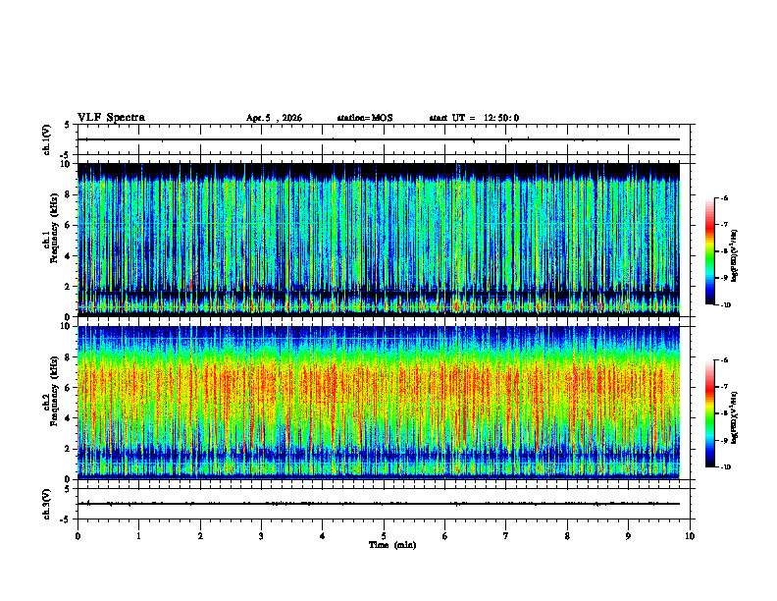Click the "ch.1(V)" waveform axis label
Image resolution: width=777 pixels, height=601 pixels.
(47, 139)
